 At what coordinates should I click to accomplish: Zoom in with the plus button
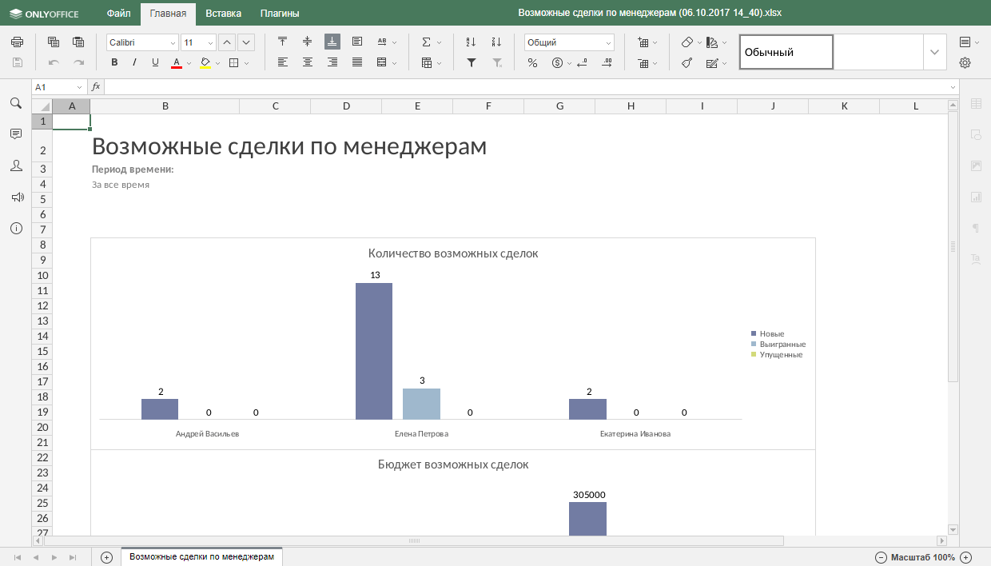tap(965, 557)
